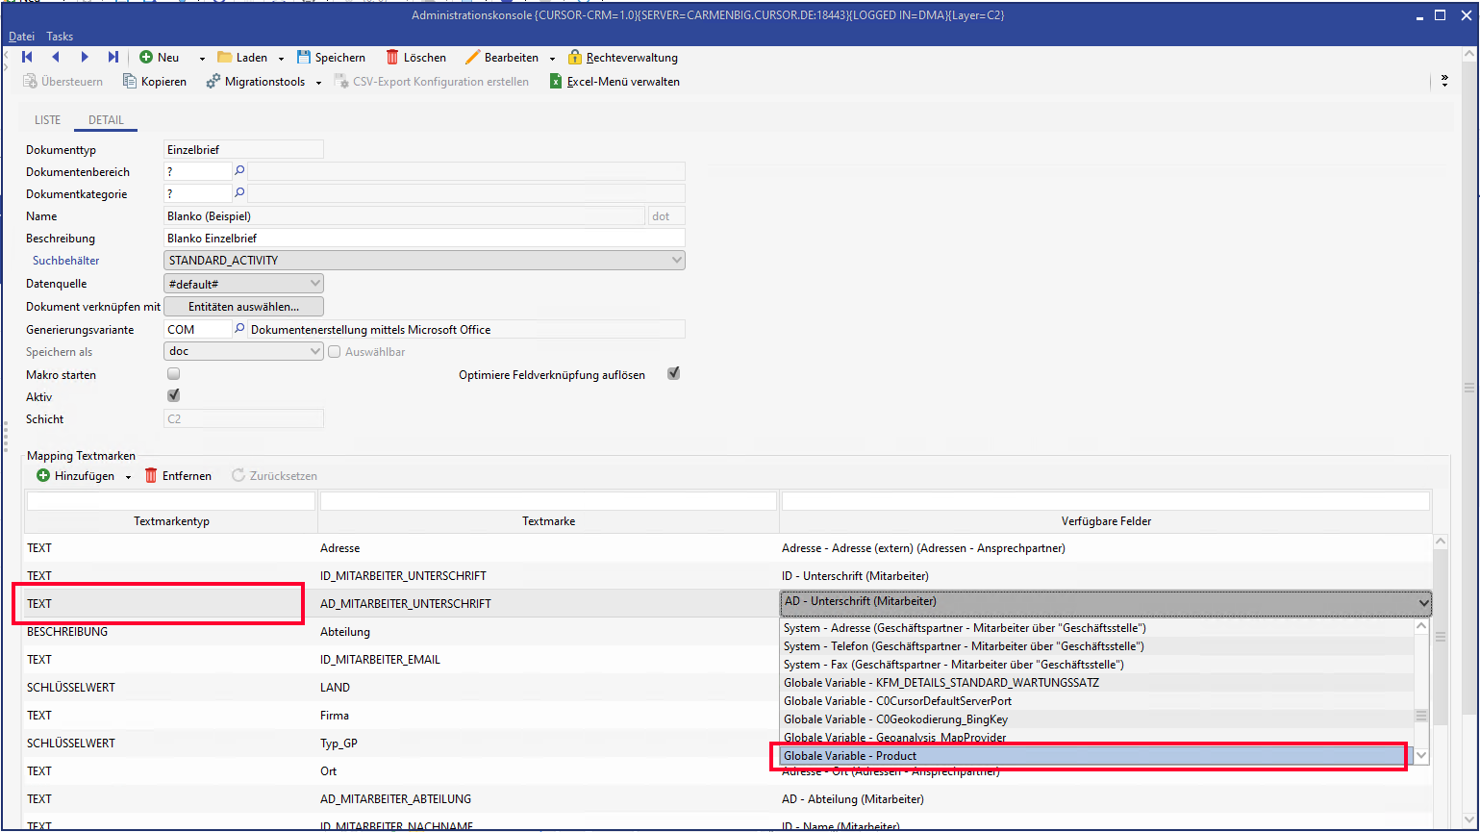Image resolution: width=1480 pixels, height=832 pixels.
Task: Enable the Makro starten checkbox
Action: tap(174, 374)
